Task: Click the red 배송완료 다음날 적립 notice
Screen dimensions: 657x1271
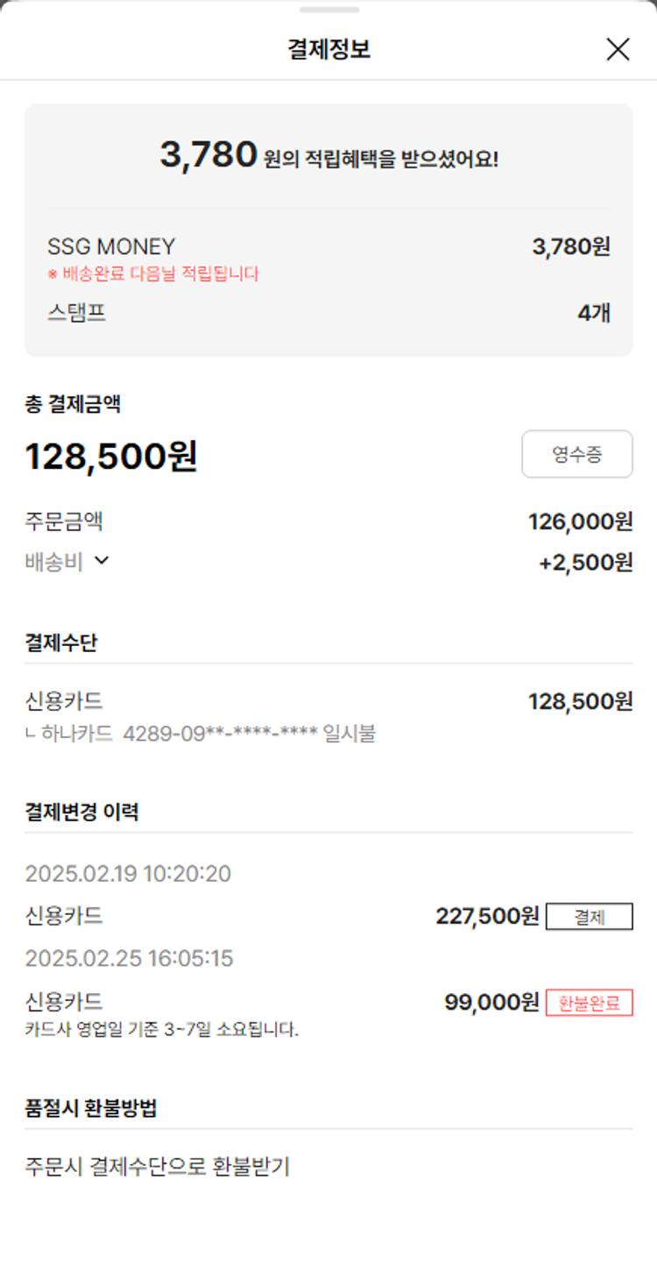Action: click(x=153, y=273)
